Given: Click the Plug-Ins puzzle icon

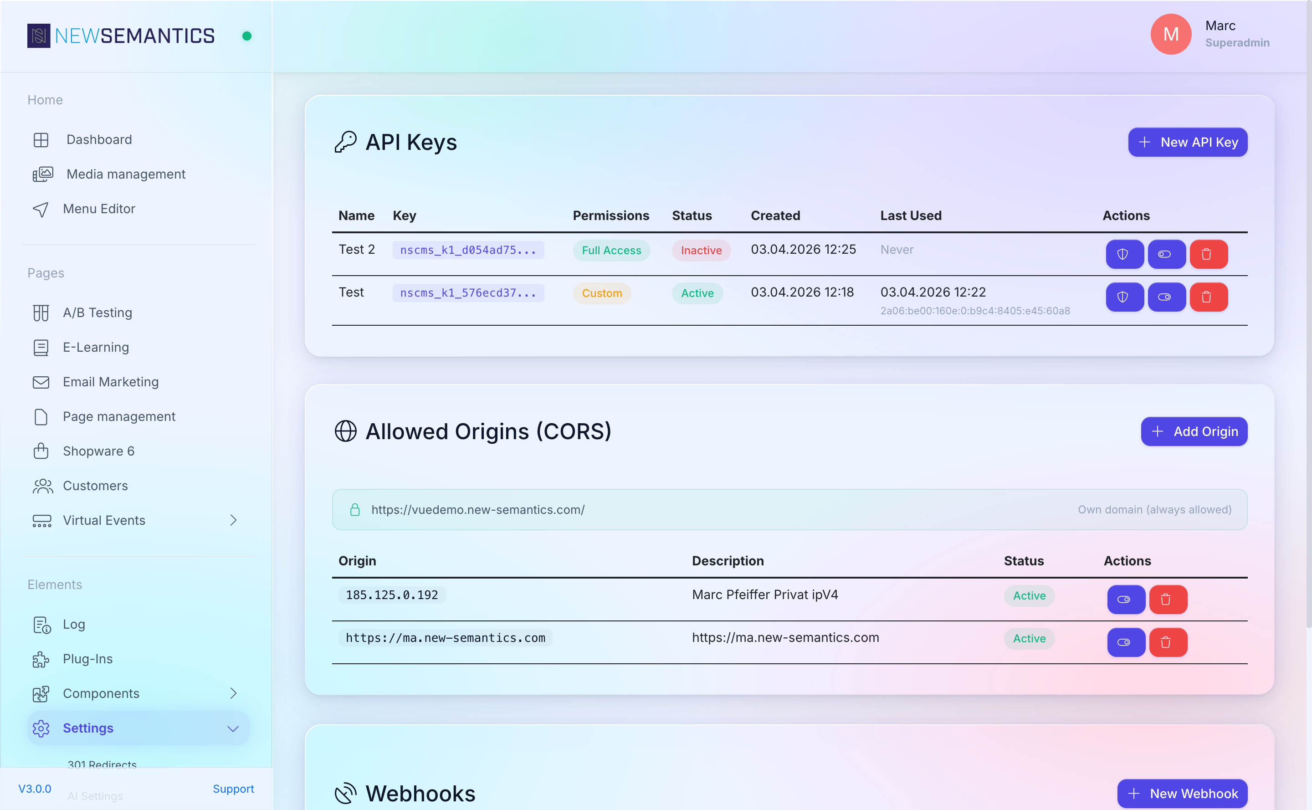Looking at the screenshot, I should click(x=41, y=659).
